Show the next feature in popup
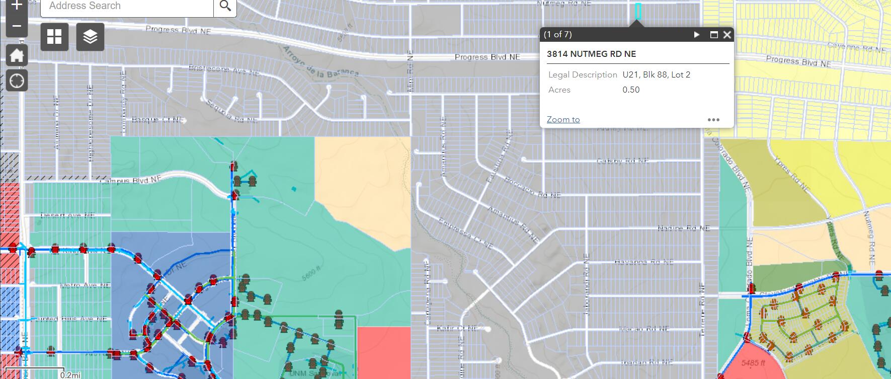This screenshot has width=891, height=379. tap(697, 35)
